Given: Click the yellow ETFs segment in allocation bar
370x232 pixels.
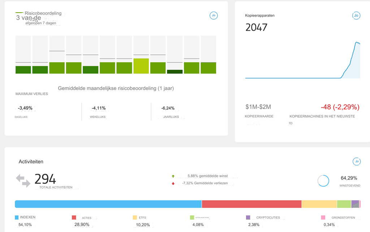Looking at the screenshot, I should pyautogui.click(x=319, y=204).
